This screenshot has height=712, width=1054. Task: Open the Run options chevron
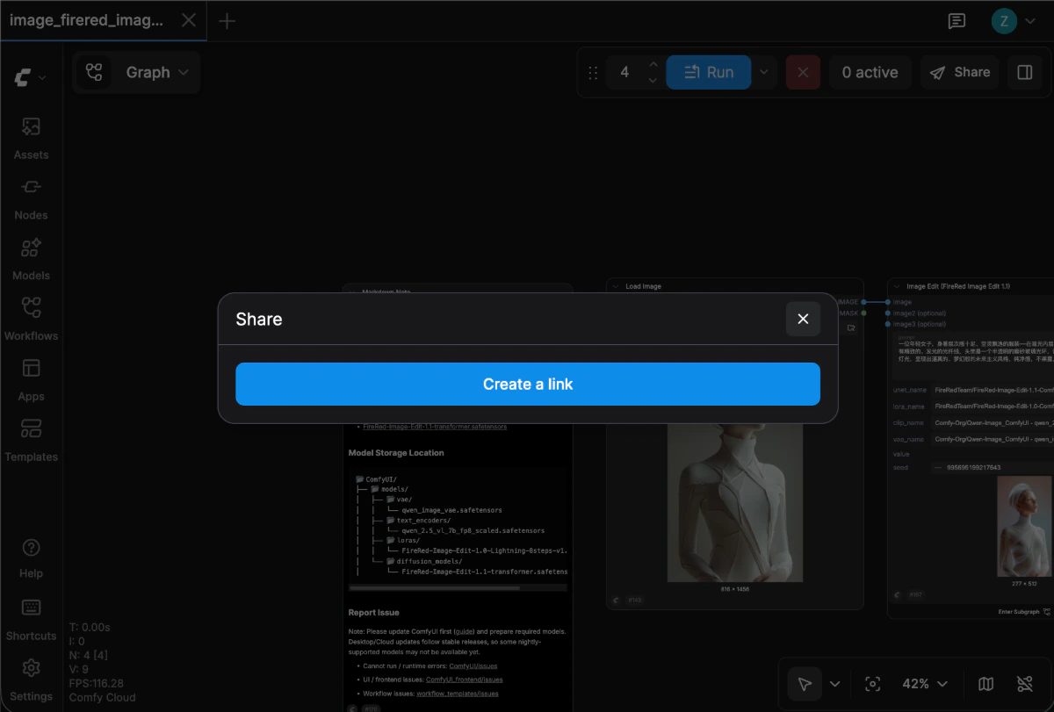click(763, 72)
